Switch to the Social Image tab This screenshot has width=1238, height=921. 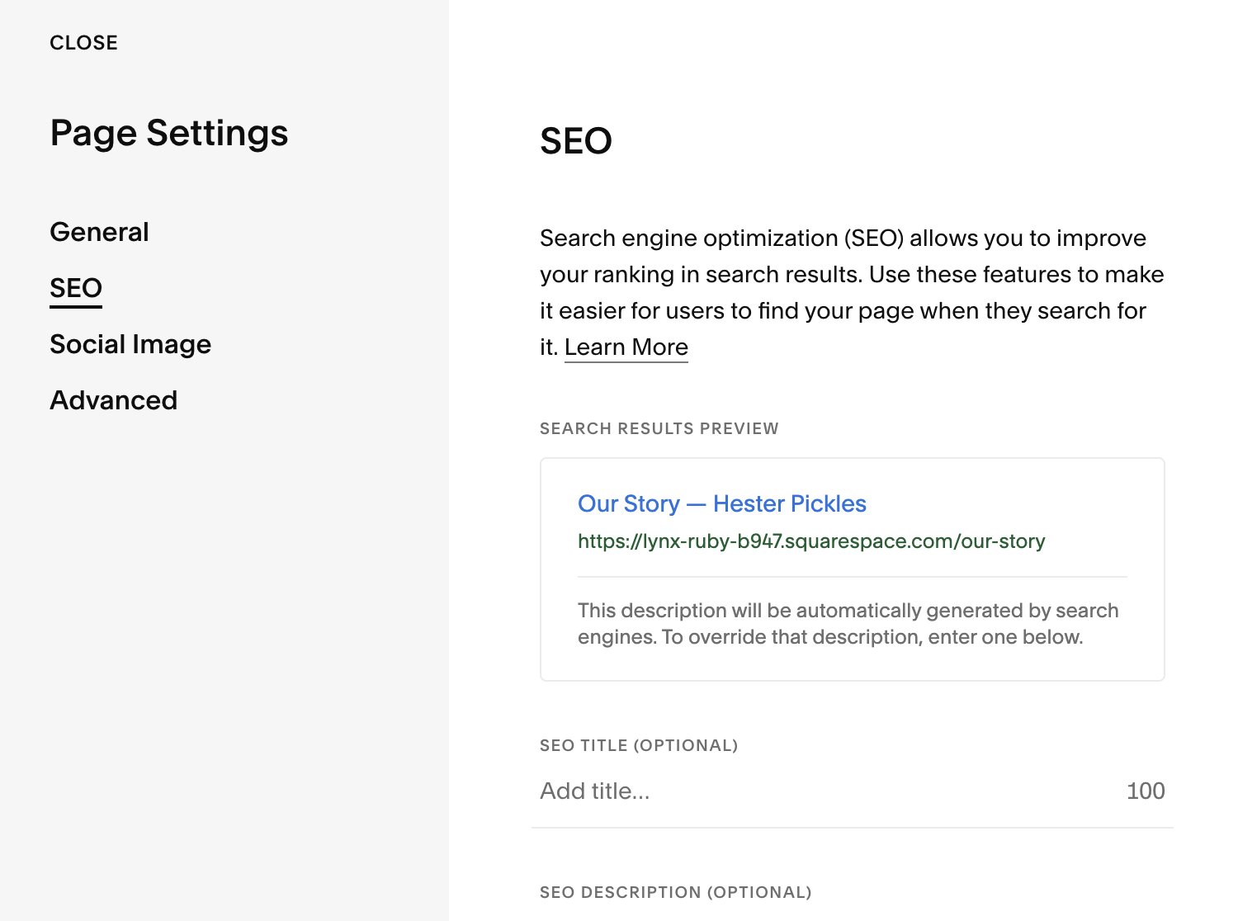tap(130, 344)
